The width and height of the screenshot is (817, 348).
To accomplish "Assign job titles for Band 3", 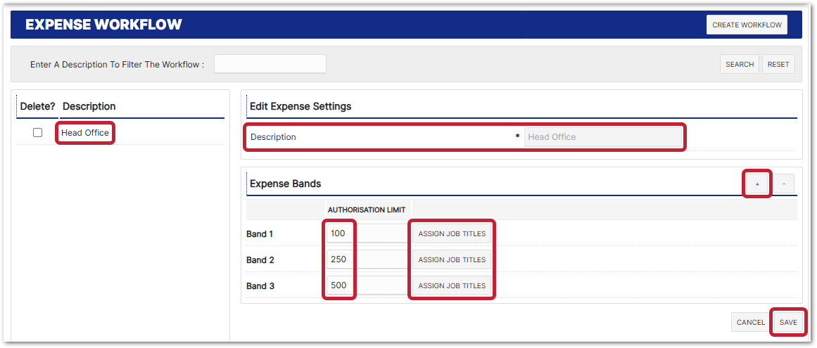I will tap(452, 286).
